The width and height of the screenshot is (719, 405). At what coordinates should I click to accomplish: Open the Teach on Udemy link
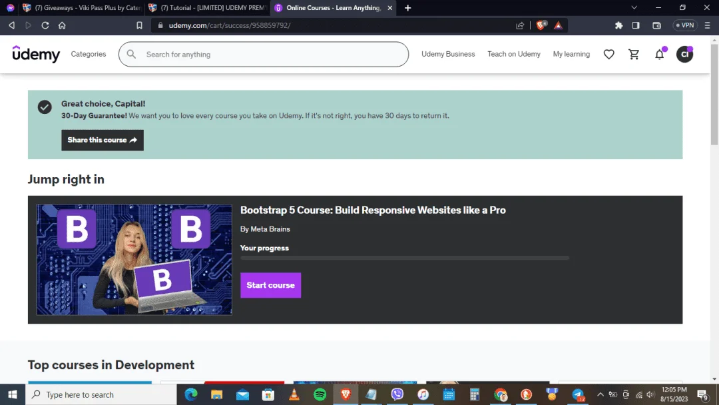point(513,54)
